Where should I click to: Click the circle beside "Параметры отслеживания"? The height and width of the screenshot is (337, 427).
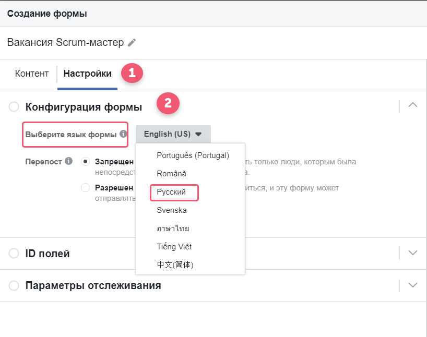pyautogui.click(x=14, y=285)
